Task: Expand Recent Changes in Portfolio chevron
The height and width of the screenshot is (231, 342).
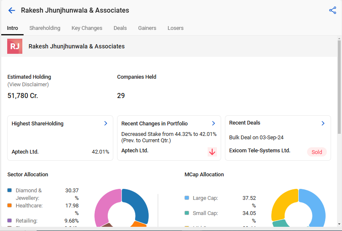Action: click(x=214, y=123)
